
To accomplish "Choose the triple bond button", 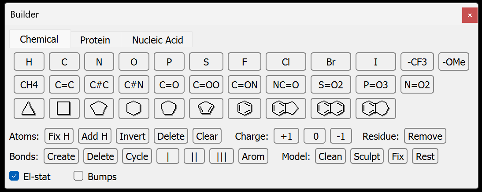I will tap(222, 156).
